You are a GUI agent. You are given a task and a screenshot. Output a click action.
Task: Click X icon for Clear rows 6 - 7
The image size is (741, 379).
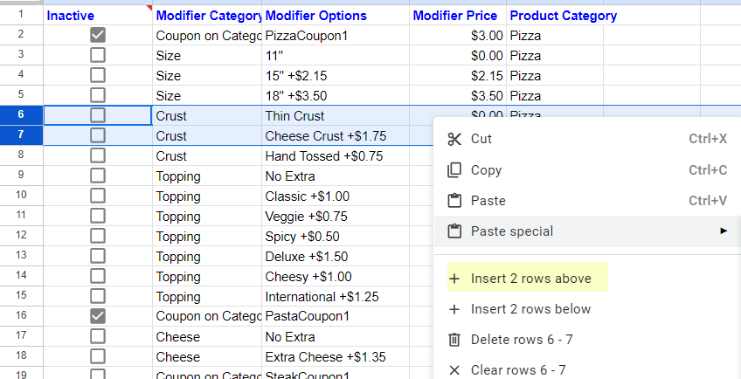point(454,370)
